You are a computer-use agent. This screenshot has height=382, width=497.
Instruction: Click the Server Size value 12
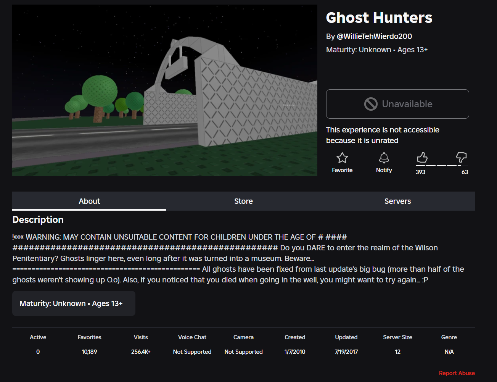point(398,352)
